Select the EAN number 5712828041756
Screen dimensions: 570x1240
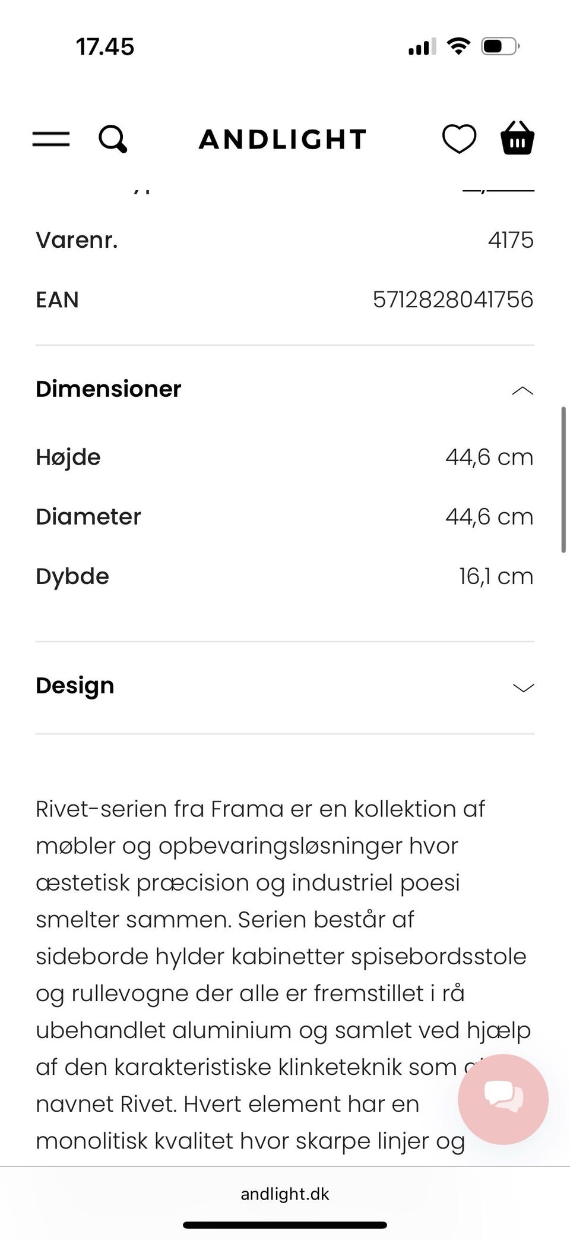452,299
